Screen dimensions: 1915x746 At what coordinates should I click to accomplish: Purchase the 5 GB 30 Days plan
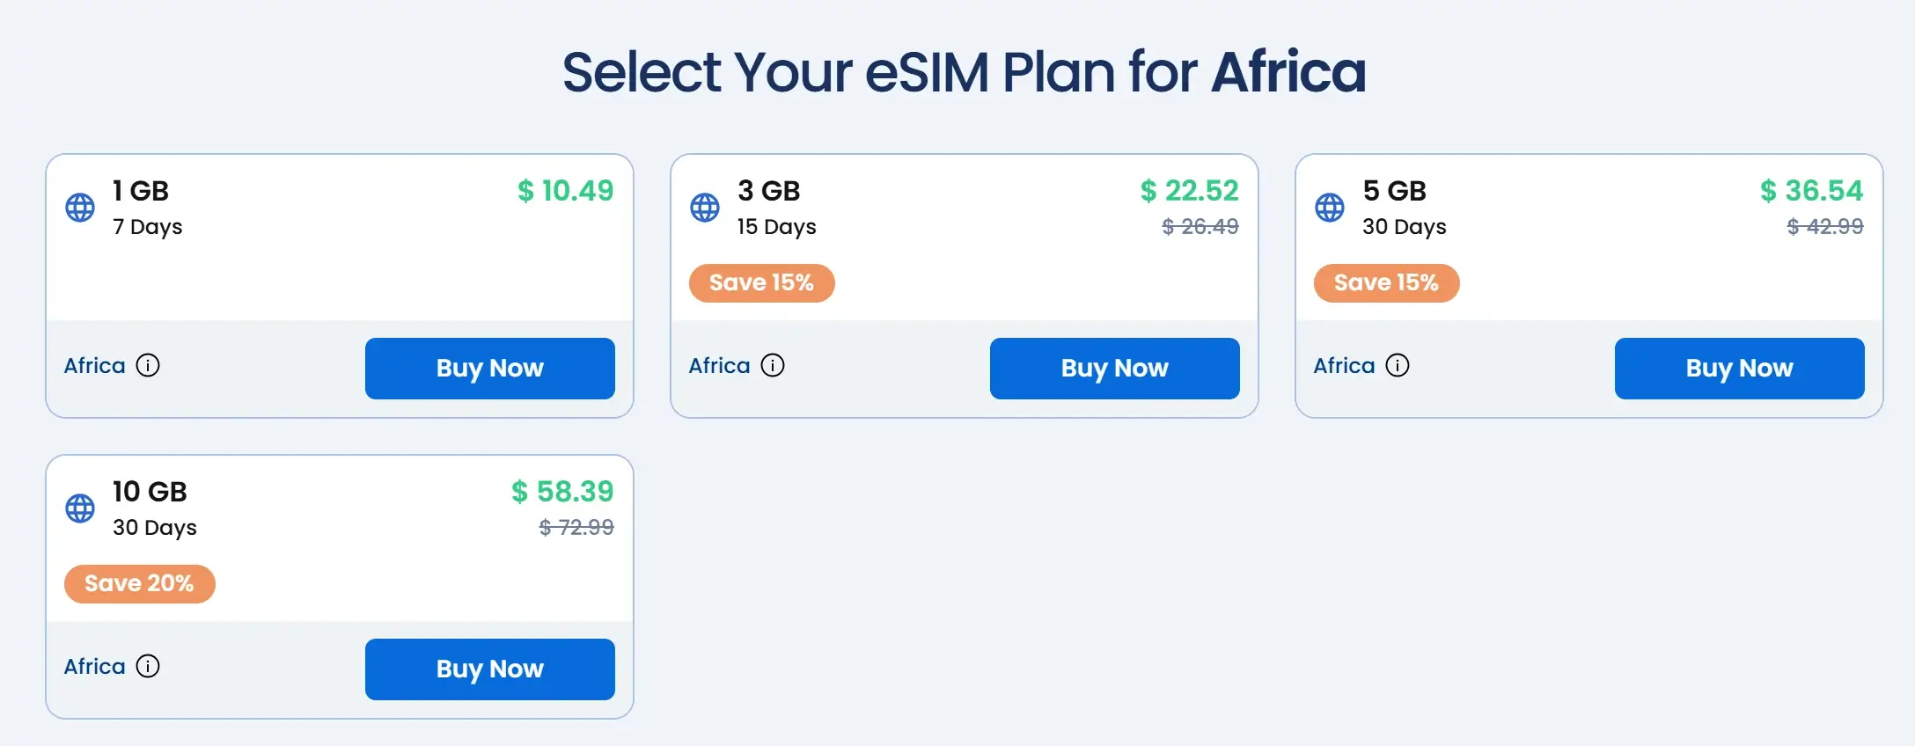click(x=1739, y=369)
